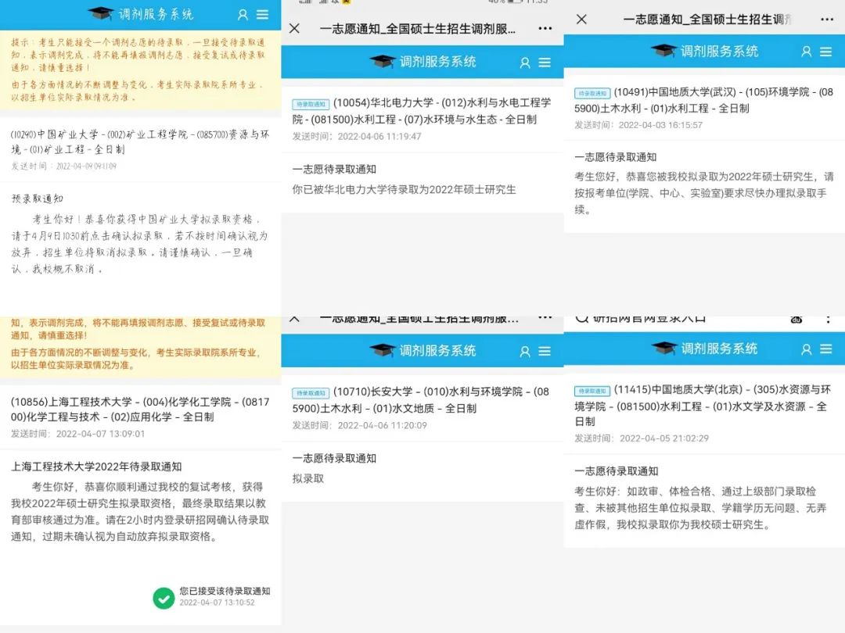Click 待录取通知 badge beside 长安大学
This screenshot has width=845, height=633.
[311, 393]
